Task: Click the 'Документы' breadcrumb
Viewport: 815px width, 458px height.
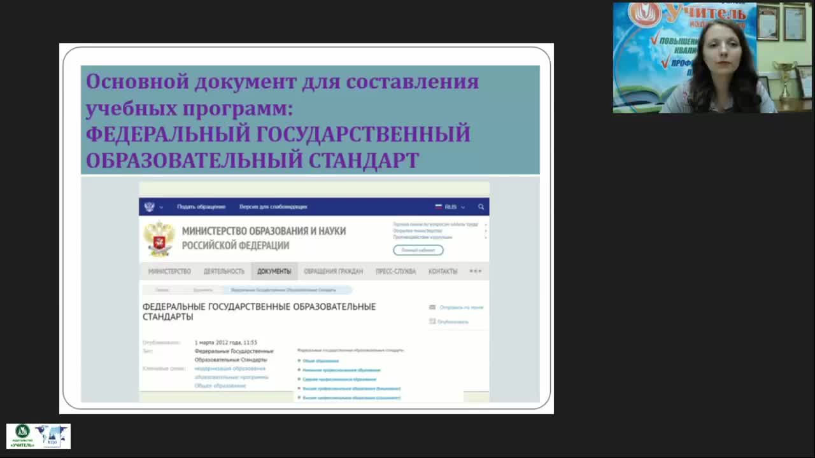Action: tap(202, 290)
